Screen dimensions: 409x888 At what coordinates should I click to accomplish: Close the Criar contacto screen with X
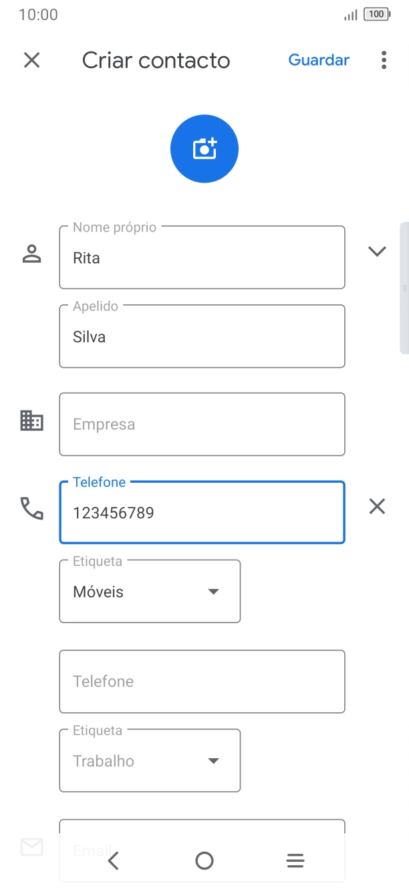[31, 60]
